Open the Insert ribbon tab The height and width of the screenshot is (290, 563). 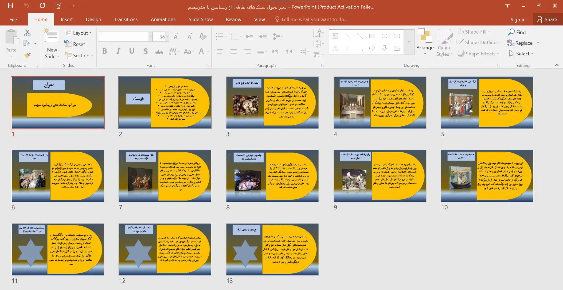67,19
